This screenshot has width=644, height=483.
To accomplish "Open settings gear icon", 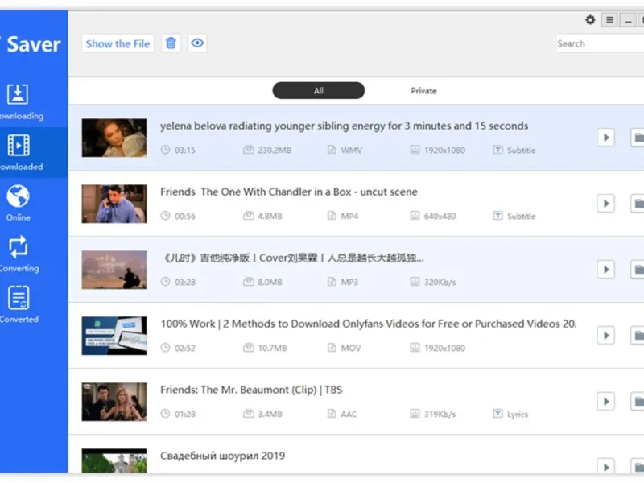I will coord(590,19).
